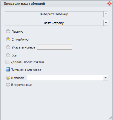Screen dimensions: 113x120
Task: Expand the Взять строку dropdown arrow
Action: coord(106,23)
